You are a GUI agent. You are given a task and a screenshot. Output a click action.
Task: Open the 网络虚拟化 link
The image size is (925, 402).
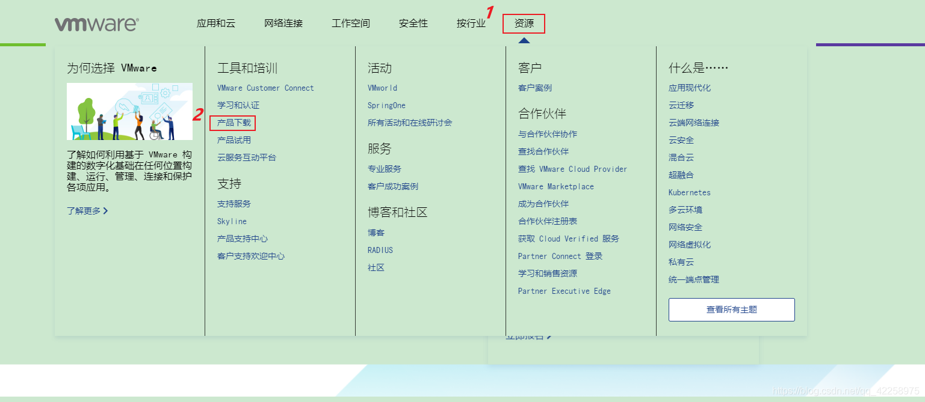coord(690,245)
